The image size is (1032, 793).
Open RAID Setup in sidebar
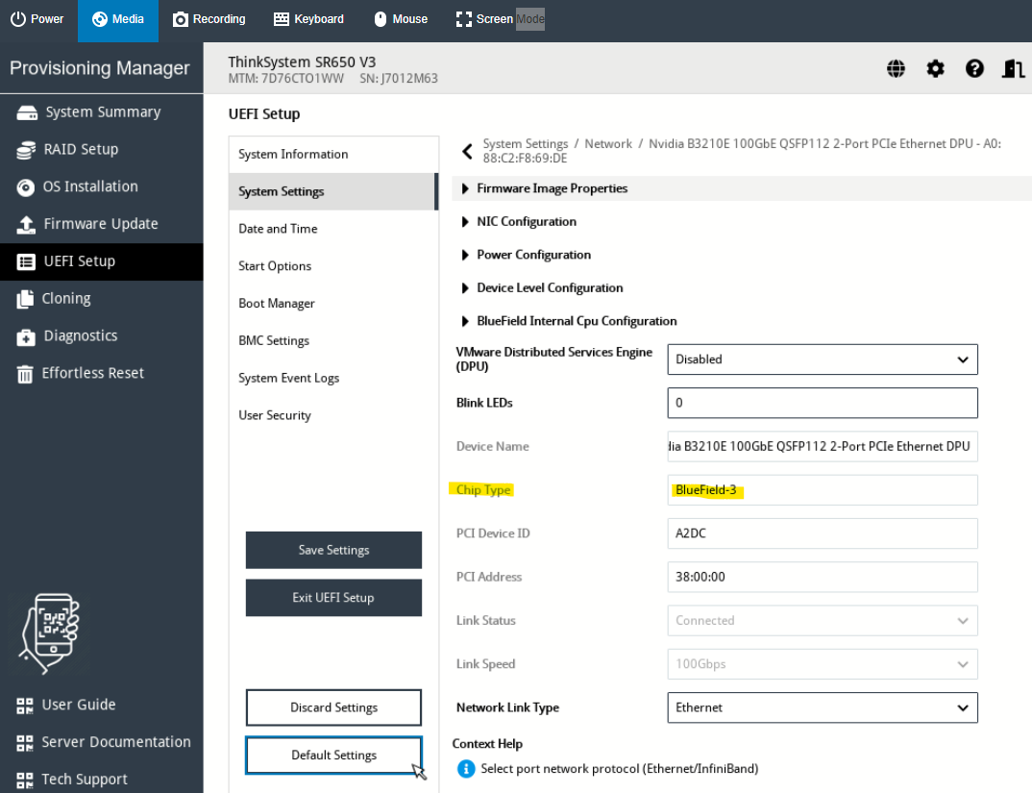101,150
